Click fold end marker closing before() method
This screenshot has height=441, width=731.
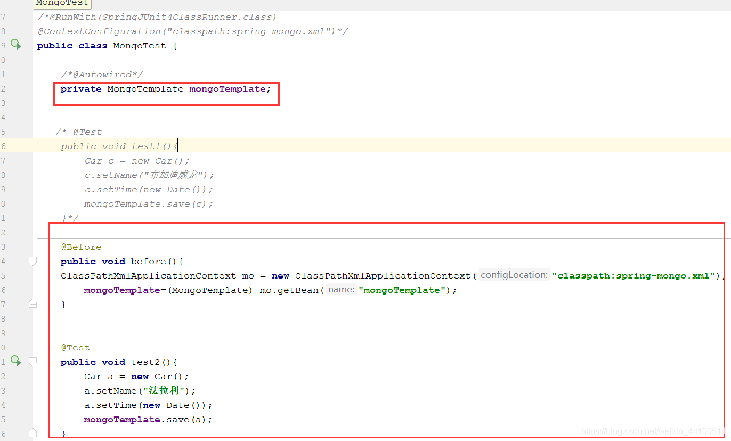click(x=33, y=304)
